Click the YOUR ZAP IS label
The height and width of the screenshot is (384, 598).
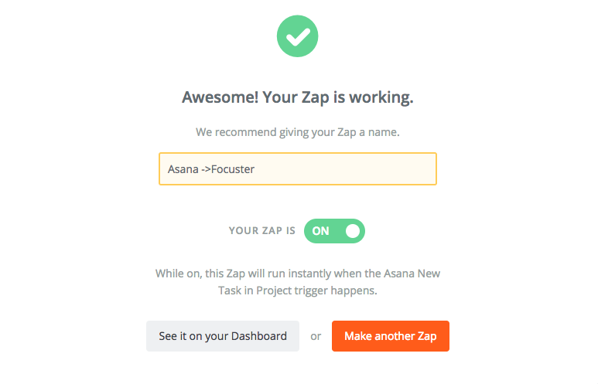pyautogui.click(x=262, y=231)
